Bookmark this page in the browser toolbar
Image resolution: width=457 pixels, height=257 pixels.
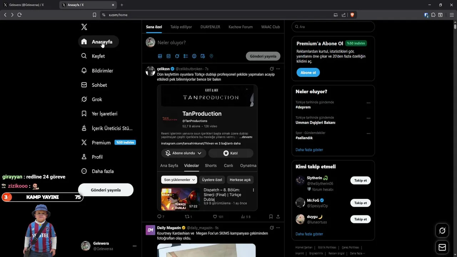pos(94,15)
